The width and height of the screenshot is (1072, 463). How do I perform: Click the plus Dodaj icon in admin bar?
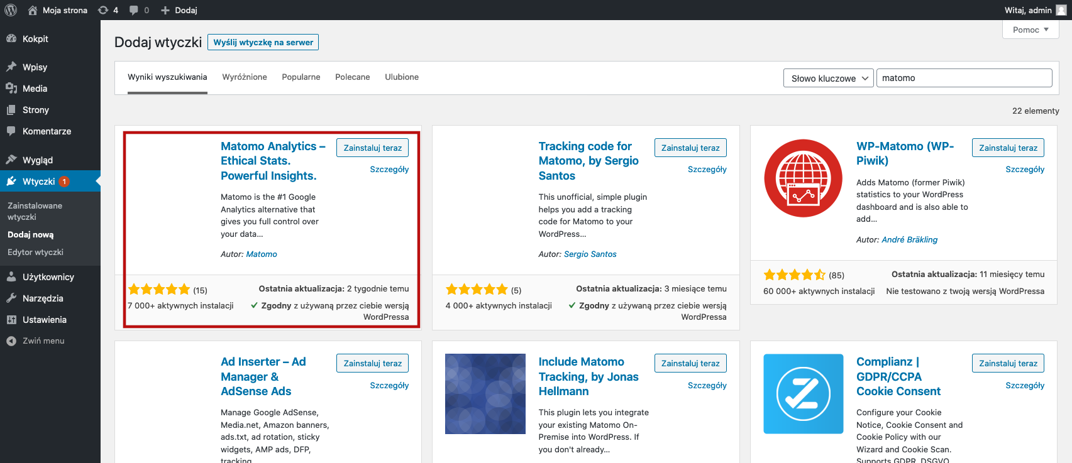pos(165,10)
